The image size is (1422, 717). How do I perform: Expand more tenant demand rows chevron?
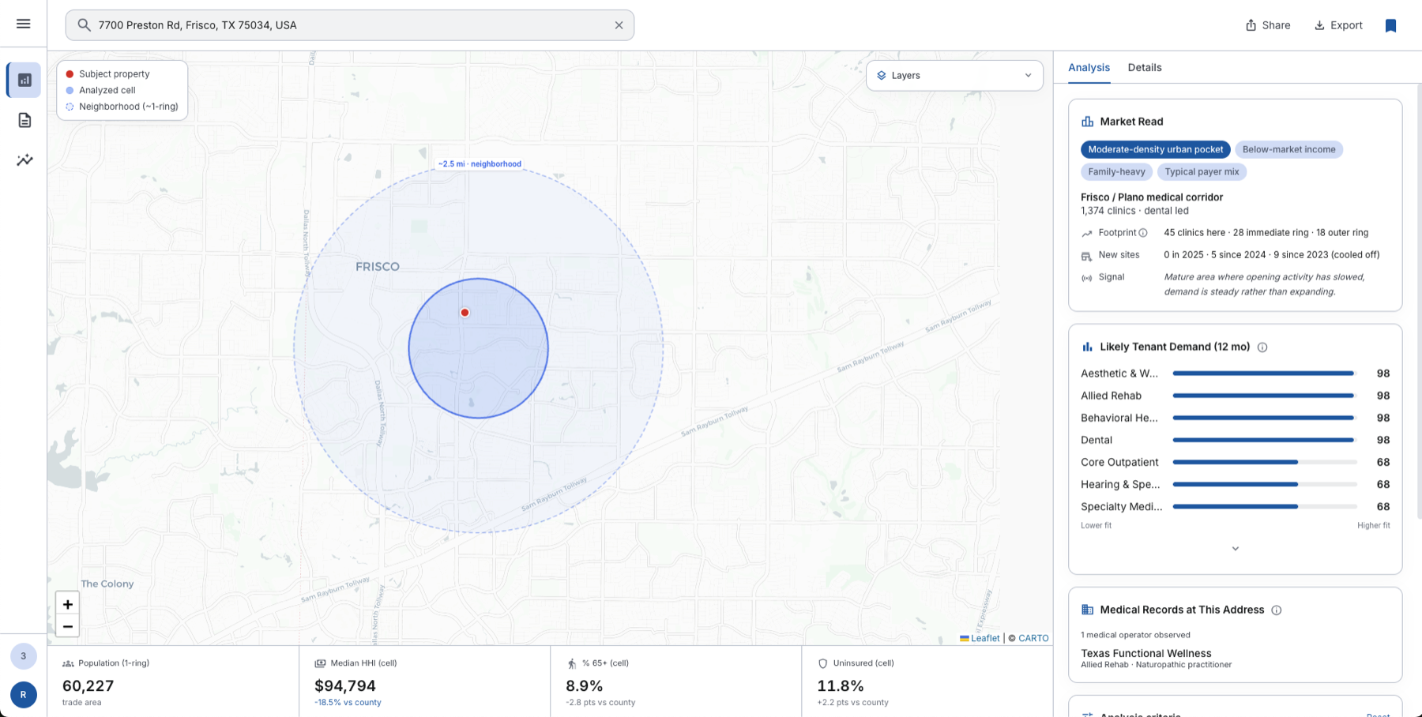pos(1236,549)
